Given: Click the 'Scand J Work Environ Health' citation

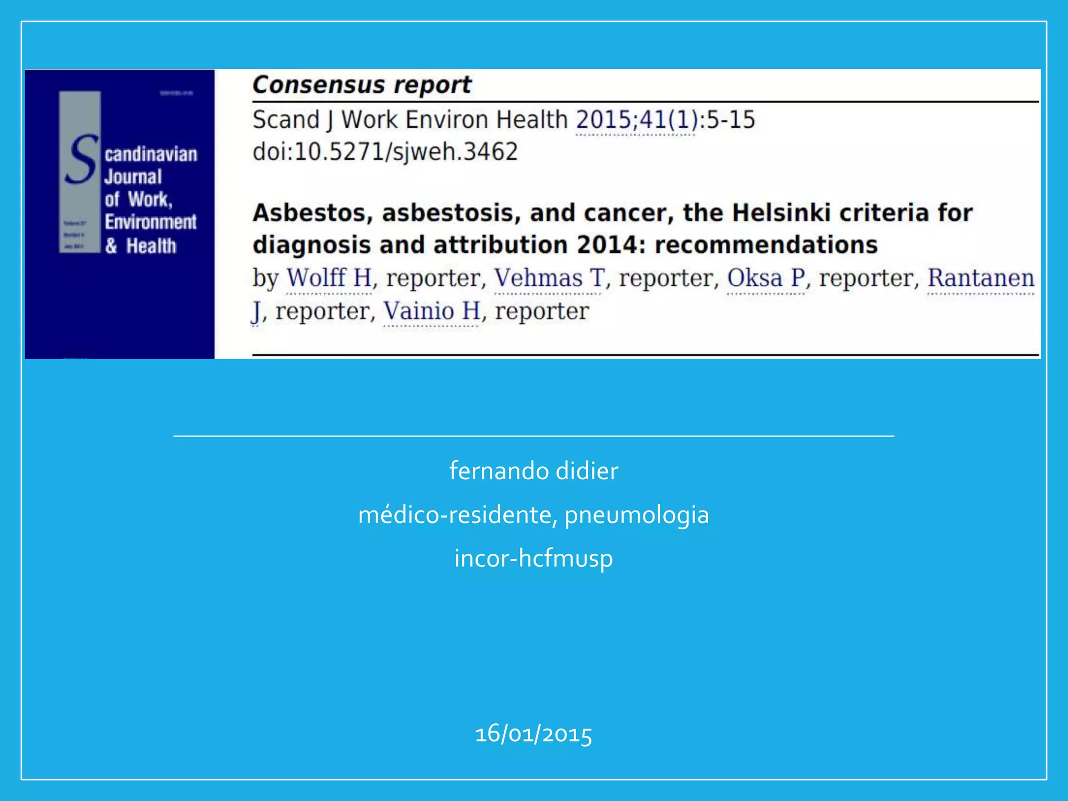Looking at the screenshot, I should pos(410,120).
